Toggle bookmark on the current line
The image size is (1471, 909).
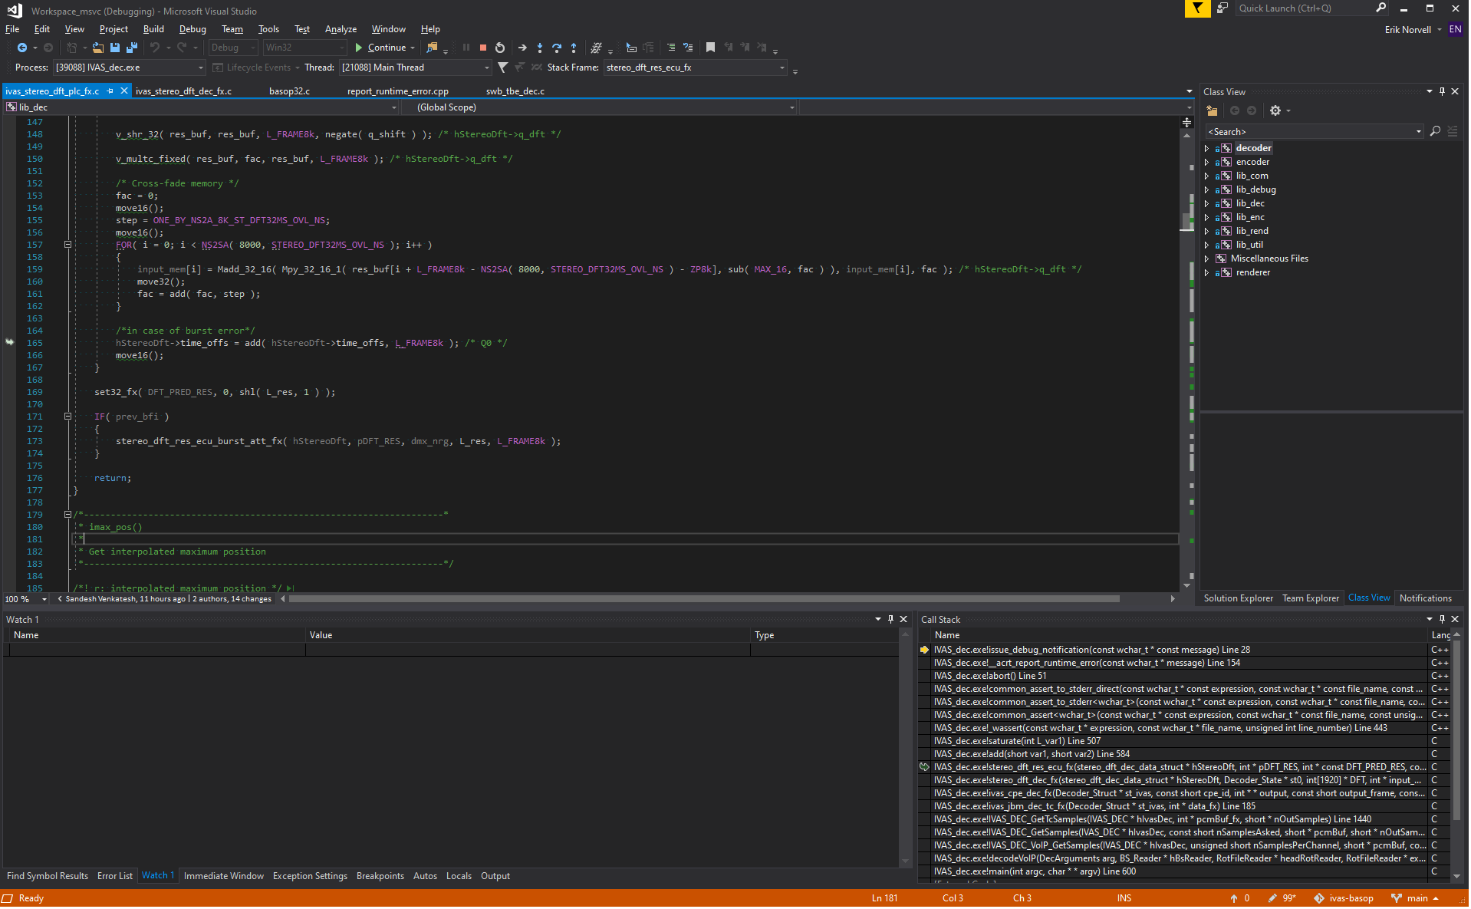pos(710,48)
